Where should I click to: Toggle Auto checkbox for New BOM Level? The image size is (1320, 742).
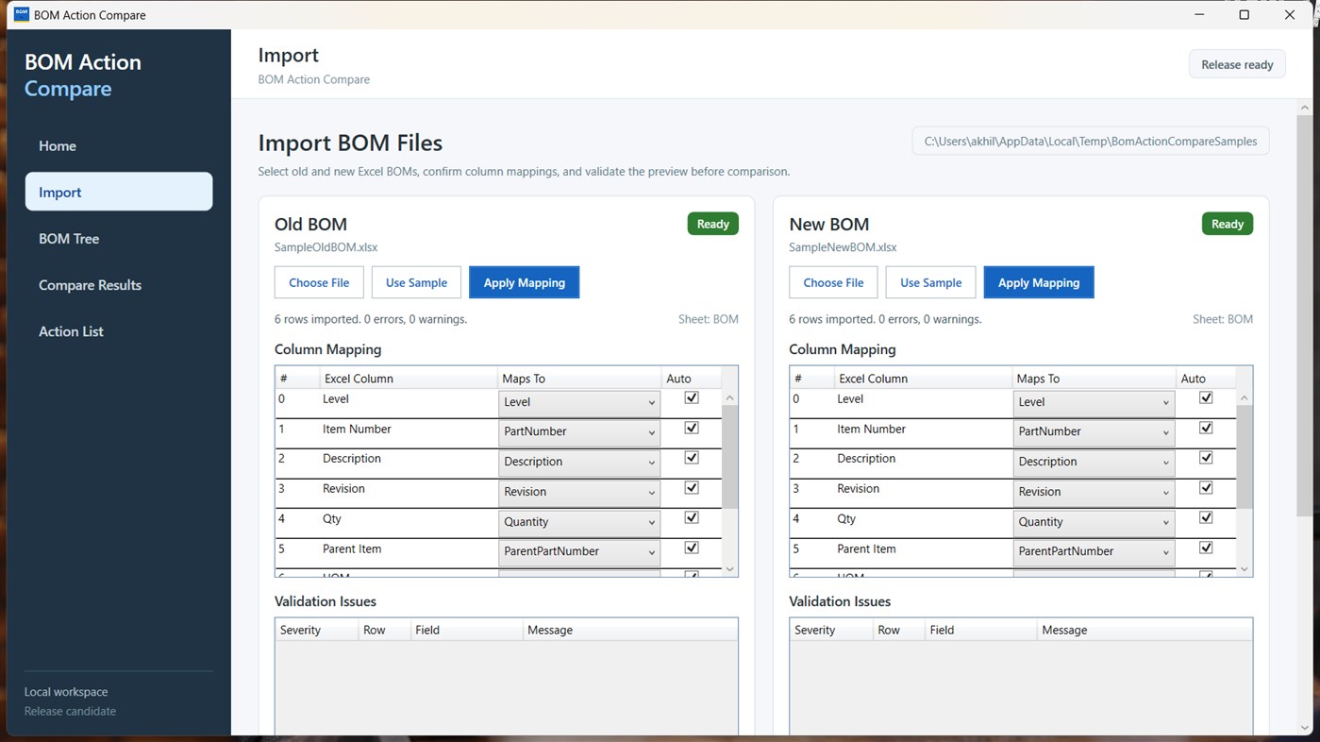pyautogui.click(x=1206, y=397)
